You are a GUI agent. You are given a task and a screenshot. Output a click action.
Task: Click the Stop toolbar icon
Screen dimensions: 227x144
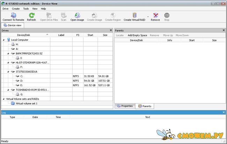pos(167,15)
